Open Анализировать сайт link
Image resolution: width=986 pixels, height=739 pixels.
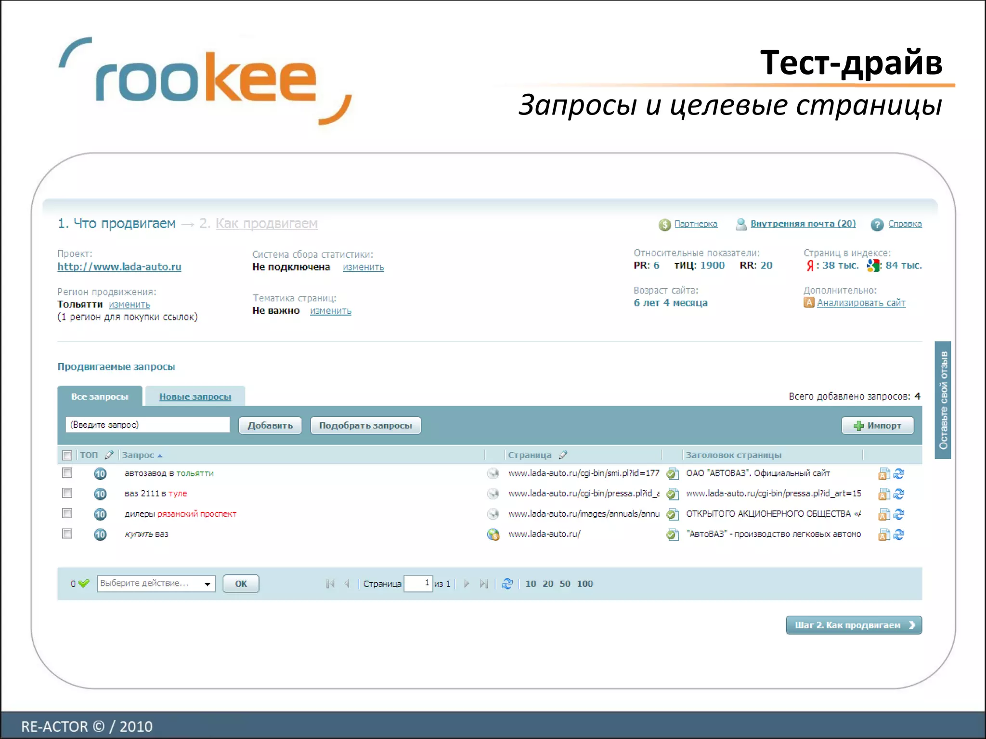coord(861,303)
